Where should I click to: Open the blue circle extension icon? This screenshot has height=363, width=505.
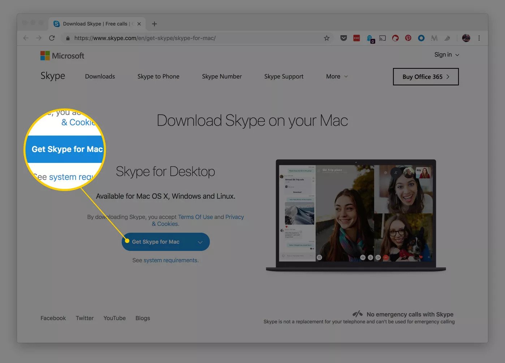point(421,38)
